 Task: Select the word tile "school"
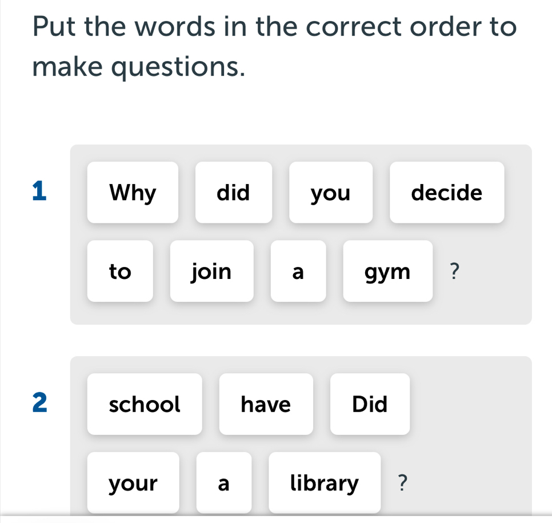[145, 404]
